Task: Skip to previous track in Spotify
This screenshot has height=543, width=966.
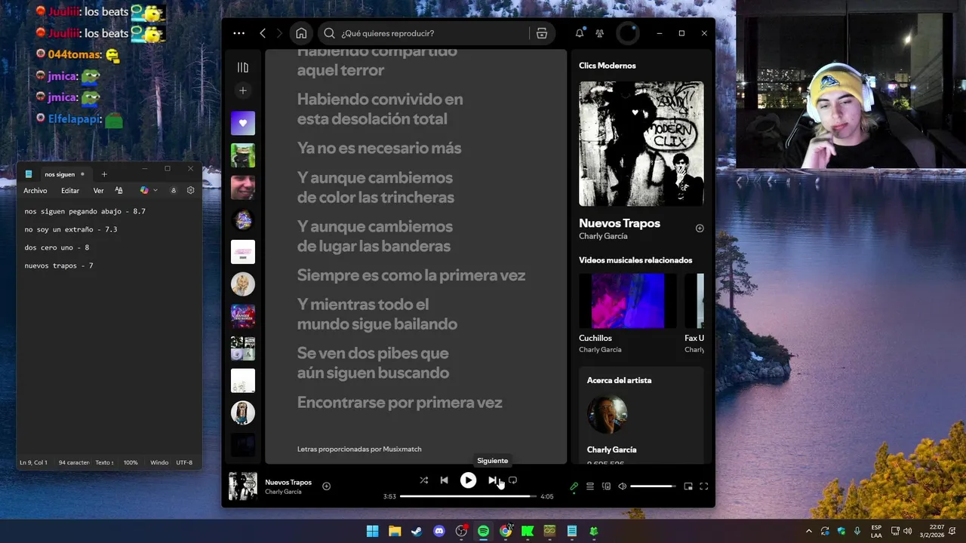Action: 445,480
